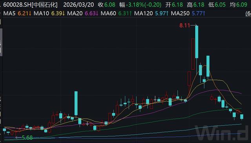Click the change 幅 -3.18%(-0.20)
The image size is (251, 143).
[x=140, y=5]
